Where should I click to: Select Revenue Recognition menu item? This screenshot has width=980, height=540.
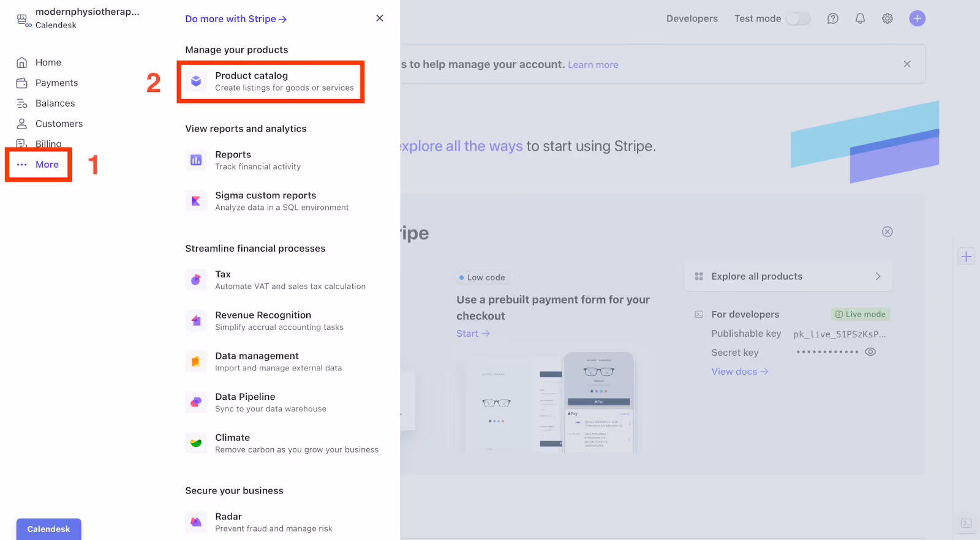click(263, 320)
